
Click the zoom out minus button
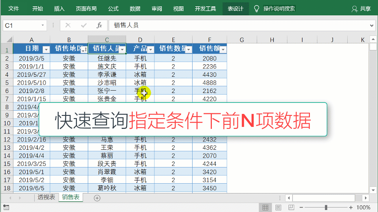click(x=301, y=207)
